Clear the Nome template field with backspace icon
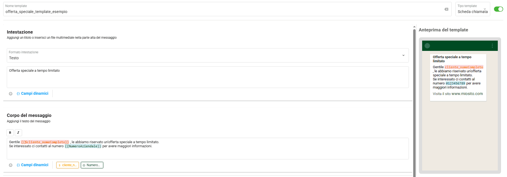This screenshot has height=177, width=507. click(x=446, y=9)
